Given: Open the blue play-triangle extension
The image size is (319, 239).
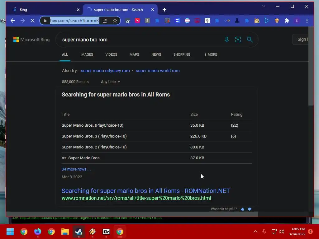Looking at the screenshot, I should point(267,21).
